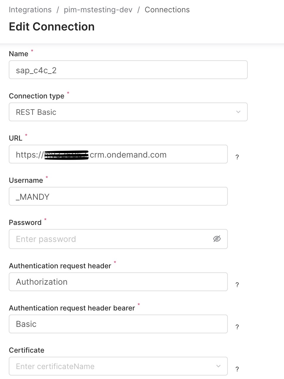Click the help icon beside Certificate field
The image size is (284, 379).
237,369
